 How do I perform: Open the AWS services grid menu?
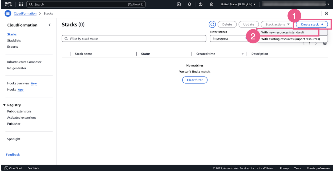[x=21, y=4]
